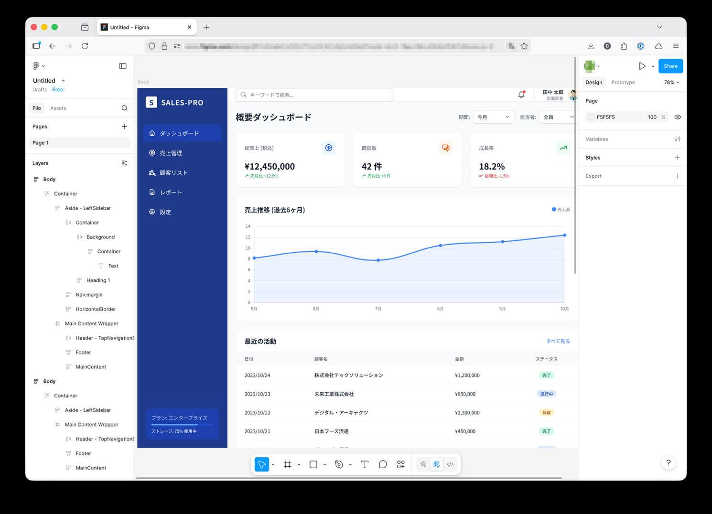Screen dimensions: 712x514
Task: Open the Actions components tool
Action: pos(401,464)
